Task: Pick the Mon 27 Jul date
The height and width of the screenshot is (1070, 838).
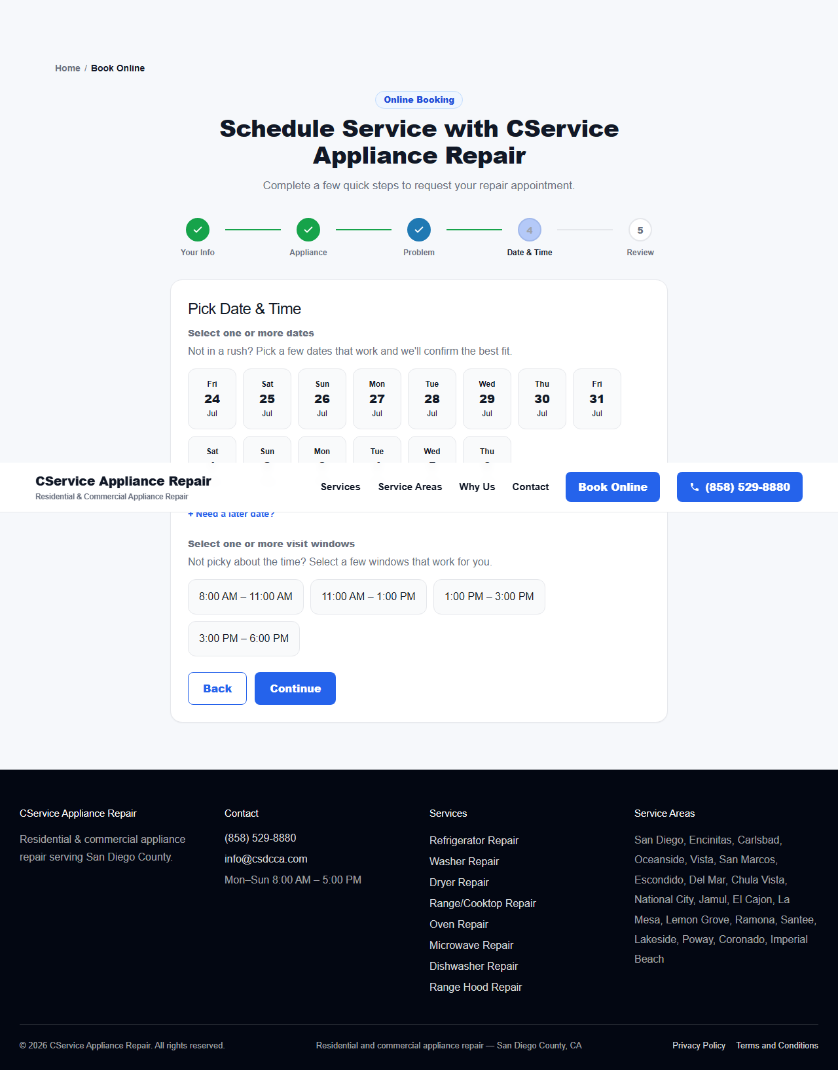Action: [x=377, y=399]
